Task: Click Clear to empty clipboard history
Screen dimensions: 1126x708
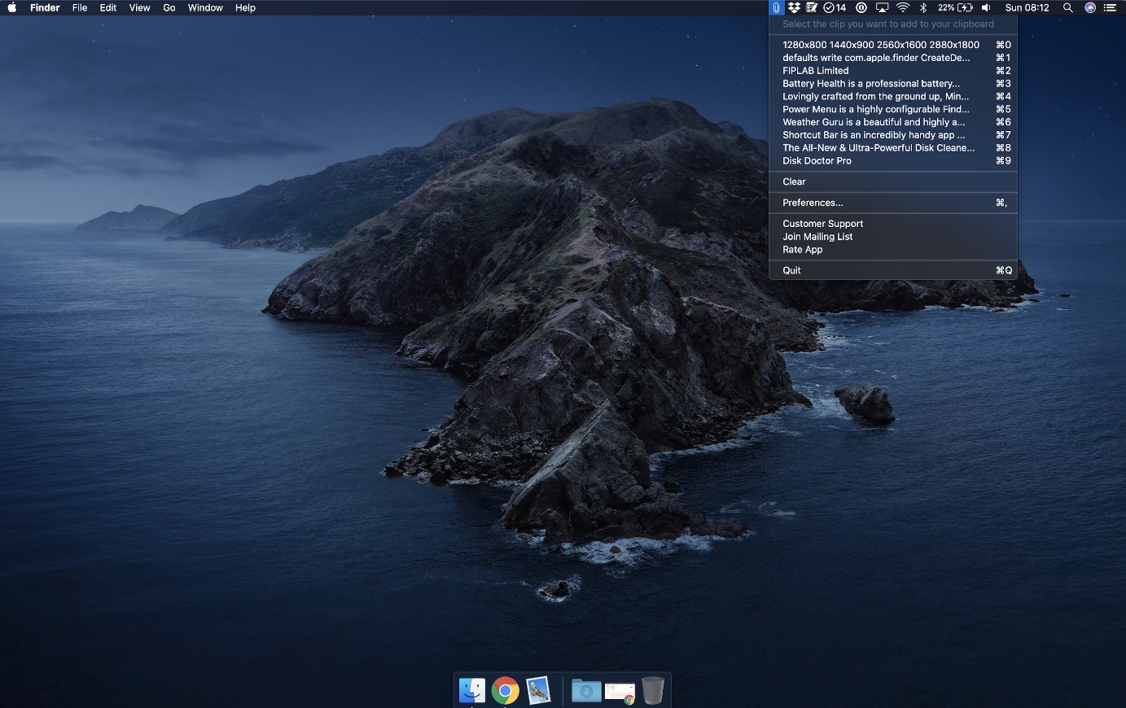Action: tap(794, 181)
